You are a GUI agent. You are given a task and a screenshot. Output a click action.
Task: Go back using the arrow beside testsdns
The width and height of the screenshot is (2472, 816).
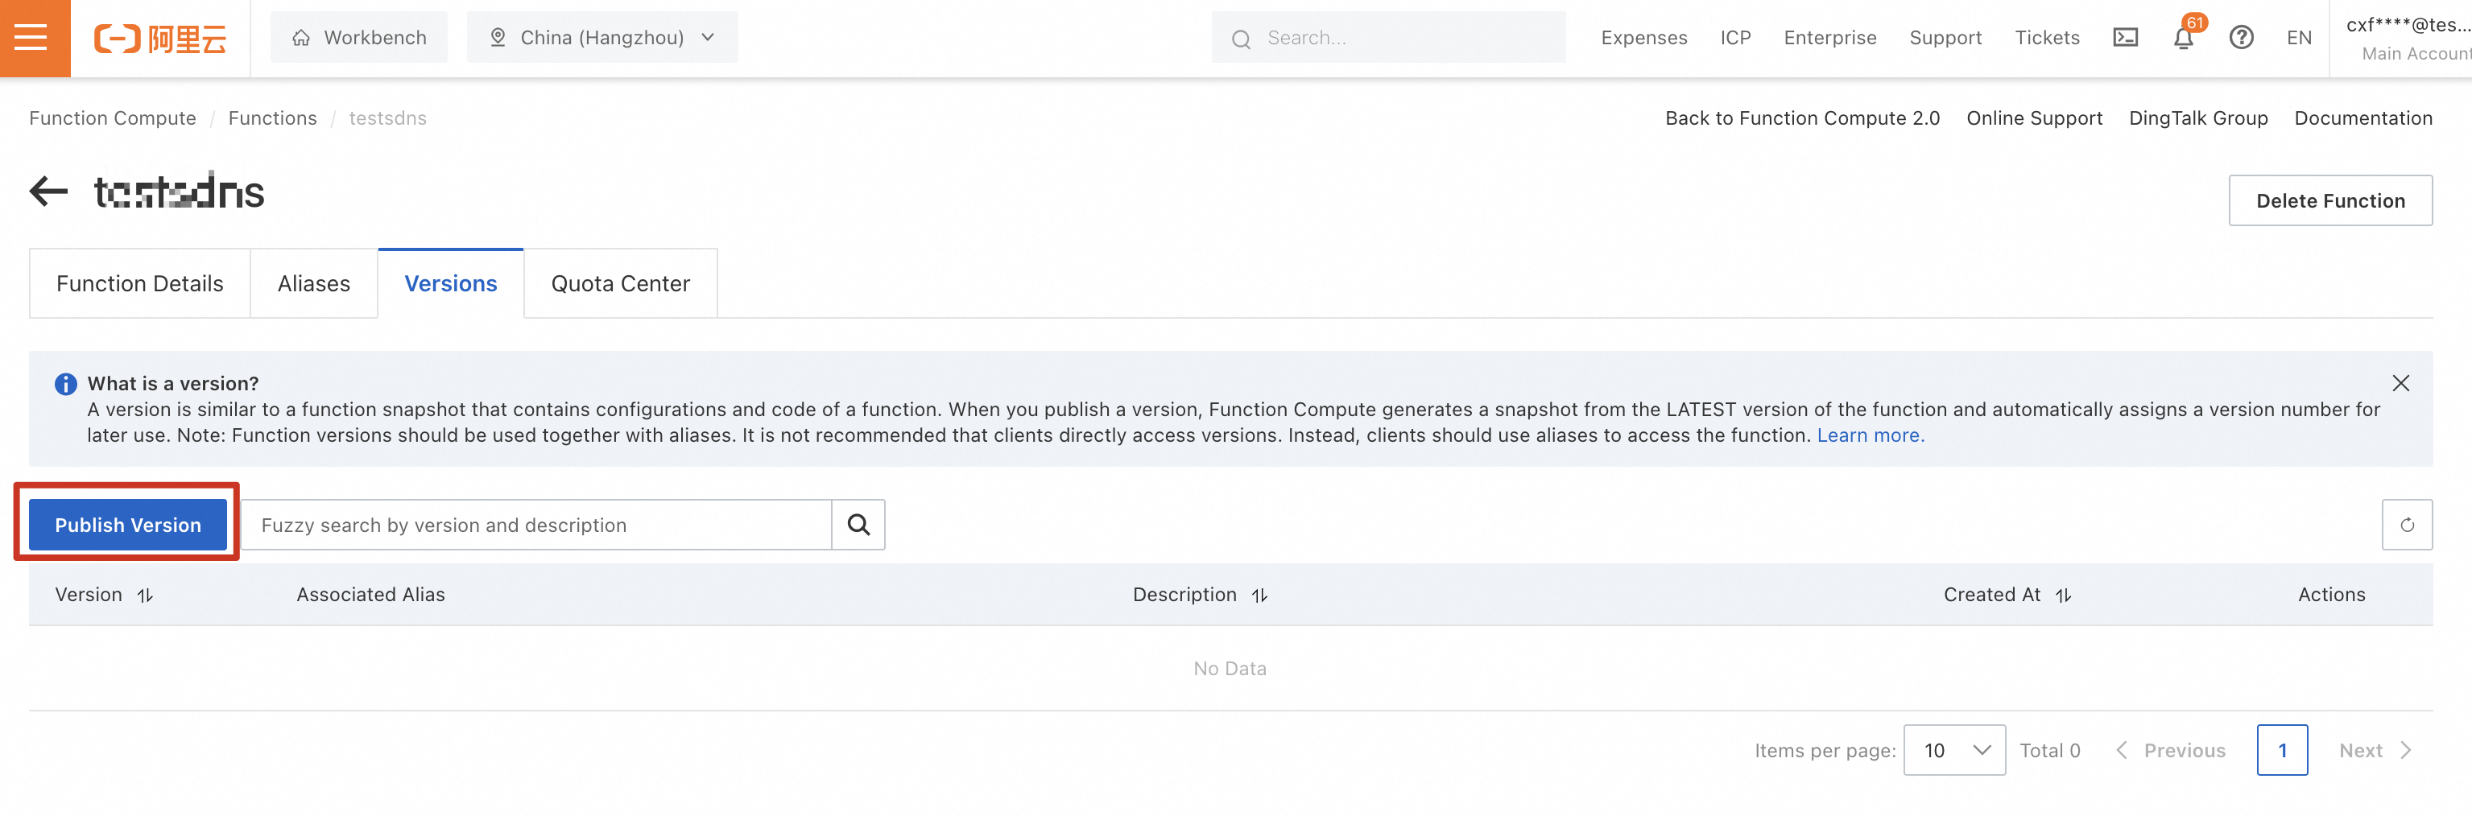(48, 192)
